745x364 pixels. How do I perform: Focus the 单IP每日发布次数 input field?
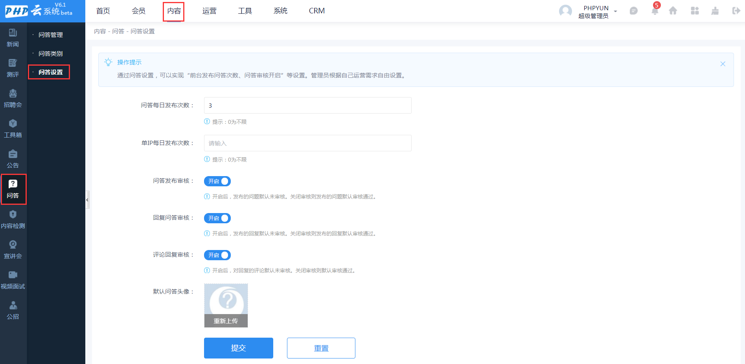click(x=308, y=143)
